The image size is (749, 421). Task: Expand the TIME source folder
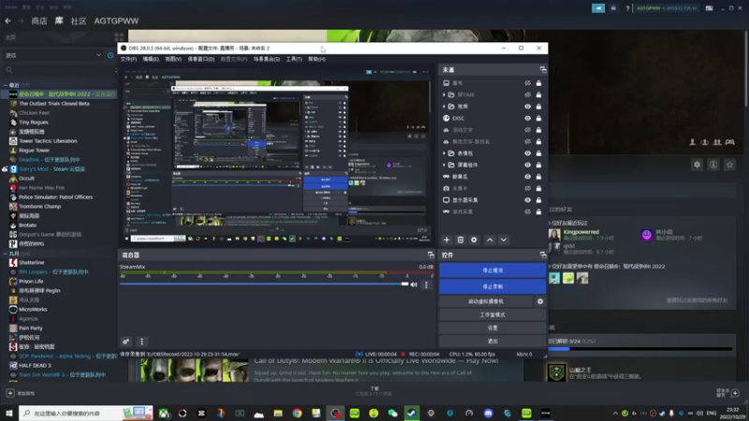coord(444,94)
